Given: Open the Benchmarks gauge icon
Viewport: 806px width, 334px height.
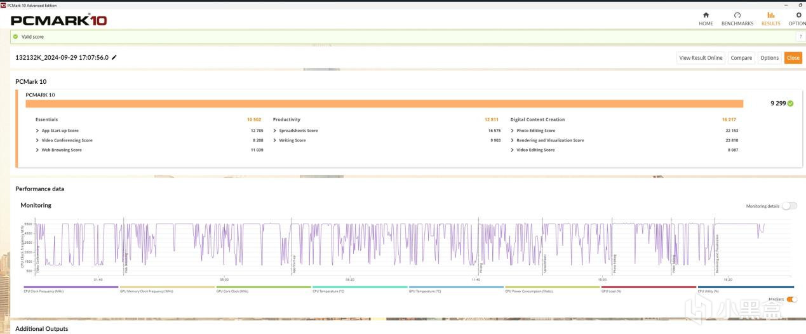Looking at the screenshot, I should click(x=737, y=15).
